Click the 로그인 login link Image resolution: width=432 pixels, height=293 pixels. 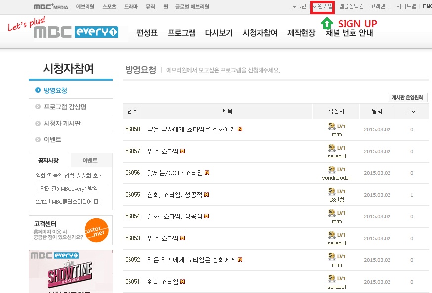(299, 6)
